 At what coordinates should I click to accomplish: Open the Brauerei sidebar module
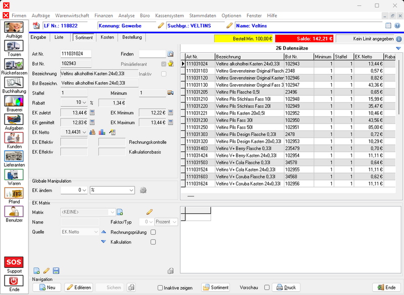[x=14, y=101]
